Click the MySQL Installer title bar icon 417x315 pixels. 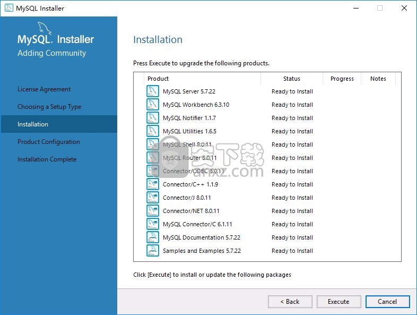(x=9, y=8)
